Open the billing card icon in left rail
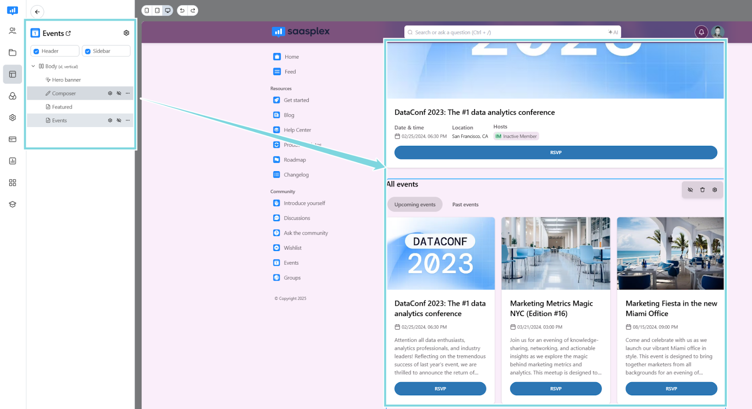 [x=13, y=139]
